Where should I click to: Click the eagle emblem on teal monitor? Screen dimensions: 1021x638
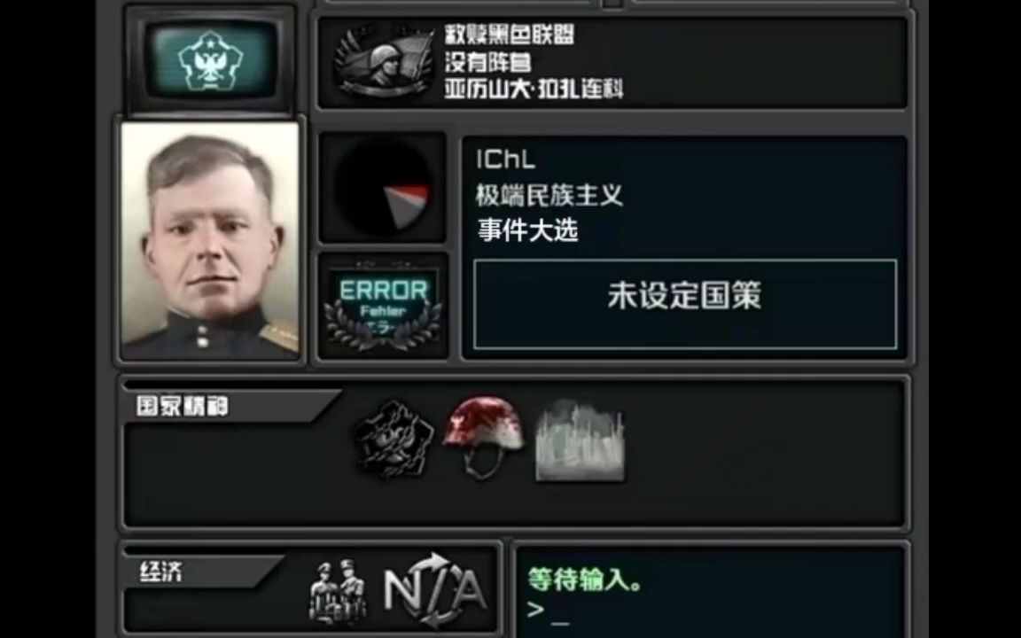210,61
